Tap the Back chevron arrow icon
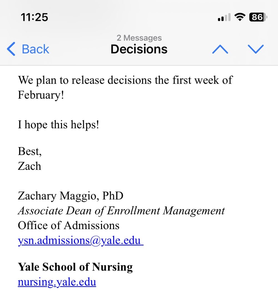 [11, 49]
